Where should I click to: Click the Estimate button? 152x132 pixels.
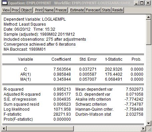pyautogui.click(x=77, y=10)
